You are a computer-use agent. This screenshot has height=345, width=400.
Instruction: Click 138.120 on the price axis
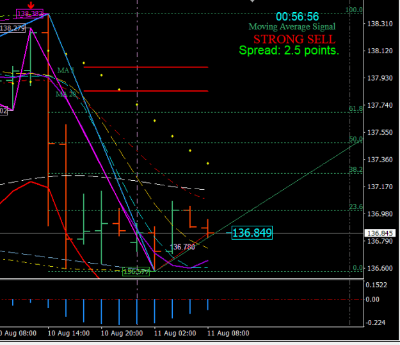[380, 51]
